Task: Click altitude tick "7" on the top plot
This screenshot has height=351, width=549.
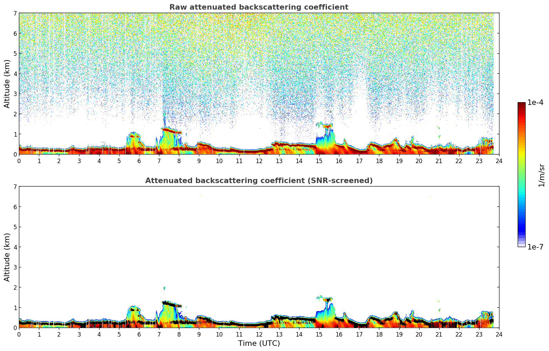Action: pyautogui.click(x=15, y=13)
